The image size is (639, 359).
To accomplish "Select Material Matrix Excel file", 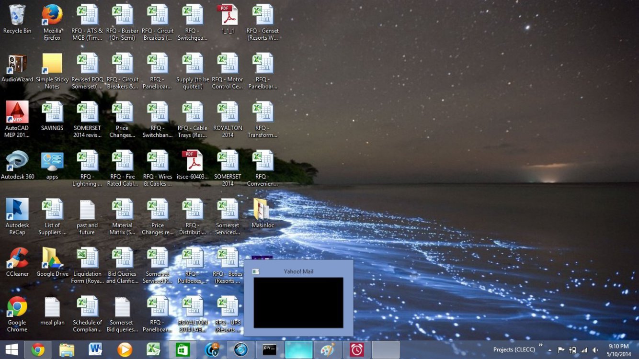I will coord(122,216).
